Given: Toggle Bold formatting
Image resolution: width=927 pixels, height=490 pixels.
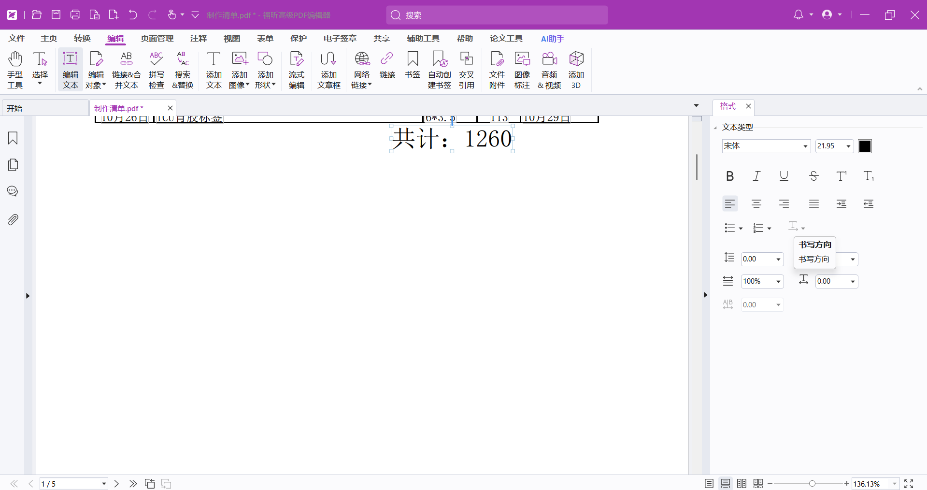Looking at the screenshot, I should coord(730,176).
